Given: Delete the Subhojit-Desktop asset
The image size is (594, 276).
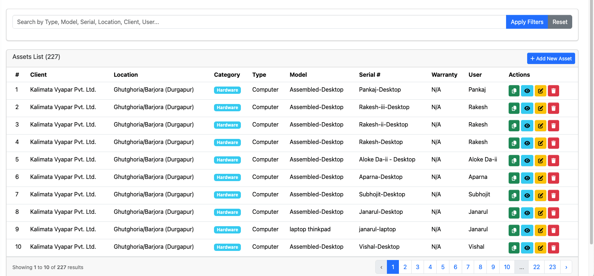Looking at the screenshot, I should point(553,196).
